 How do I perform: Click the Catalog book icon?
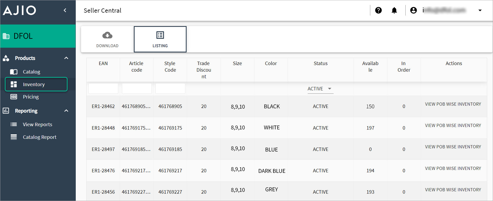[14, 72]
